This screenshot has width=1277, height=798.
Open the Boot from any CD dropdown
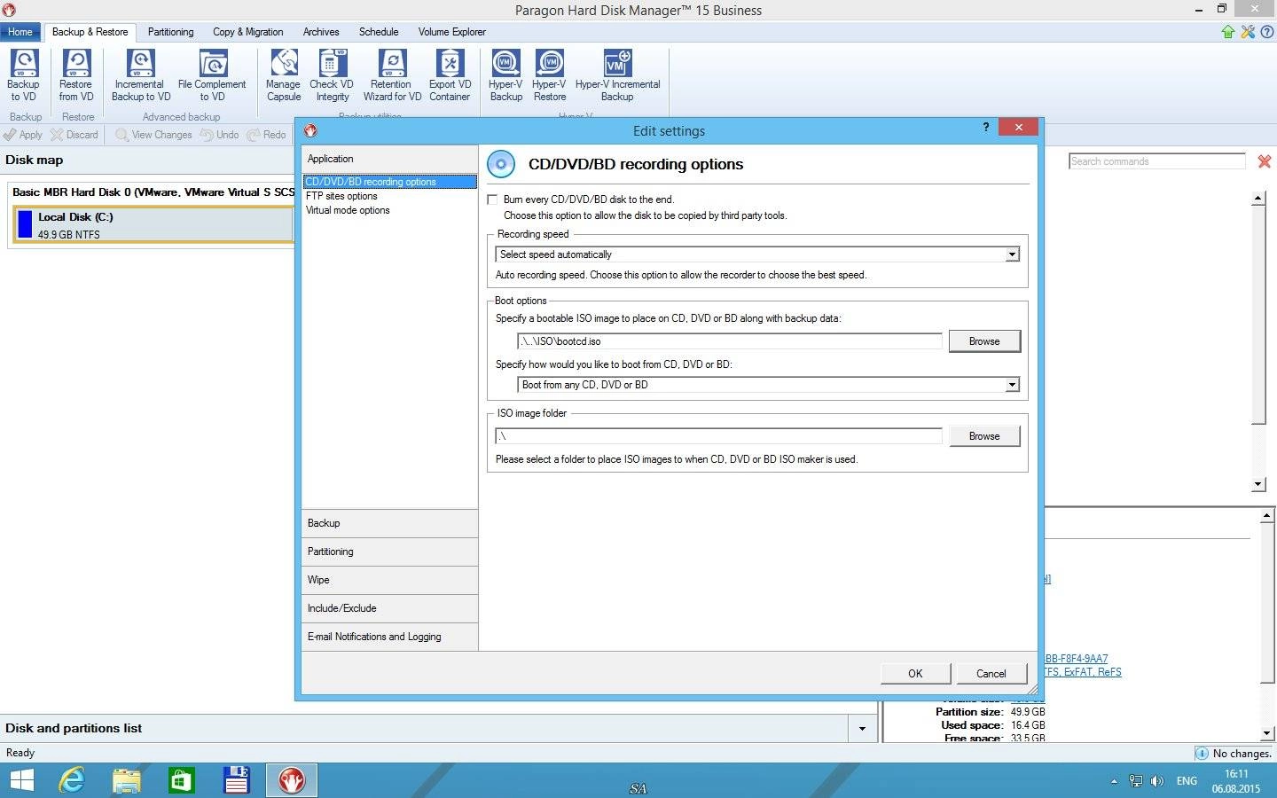pos(1011,385)
